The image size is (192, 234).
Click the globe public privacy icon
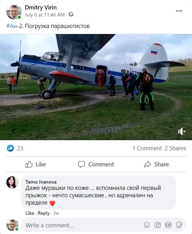click(x=71, y=14)
